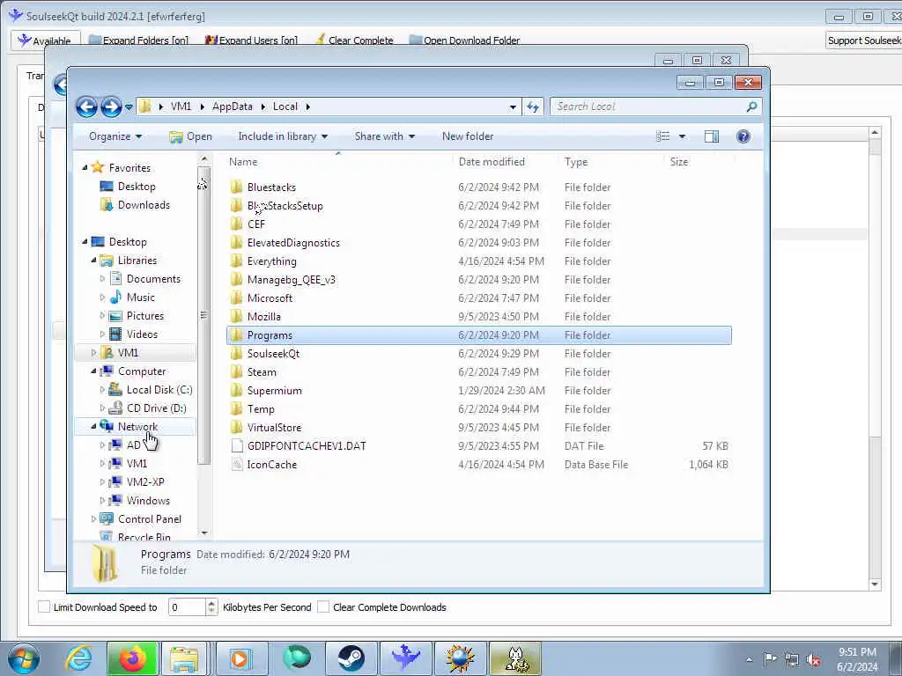Open Start menu orb
The width and height of the screenshot is (902, 676).
coord(24,658)
